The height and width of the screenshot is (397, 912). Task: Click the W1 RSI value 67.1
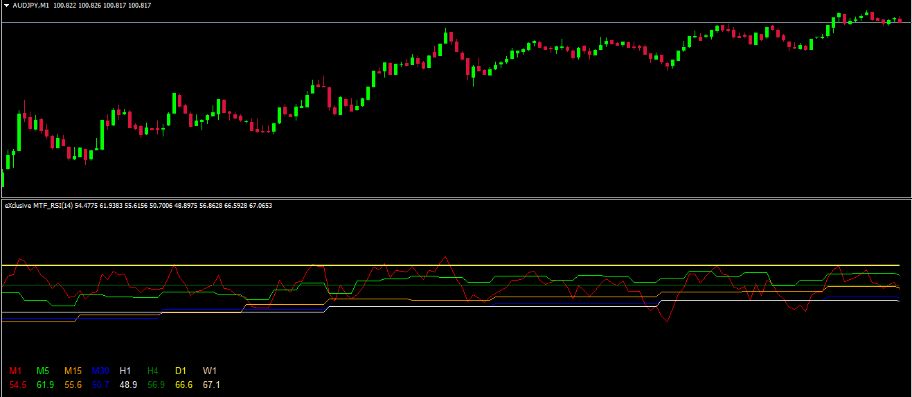pyautogui.click(x=211, y=385)
